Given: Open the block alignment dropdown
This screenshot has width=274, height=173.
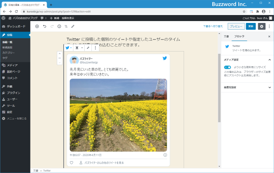Looking at the screenshot, I should click(x=79, y=48).
